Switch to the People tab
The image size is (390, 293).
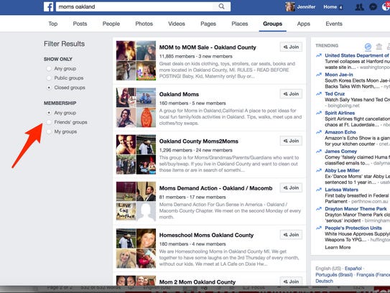tap(111, 24)
